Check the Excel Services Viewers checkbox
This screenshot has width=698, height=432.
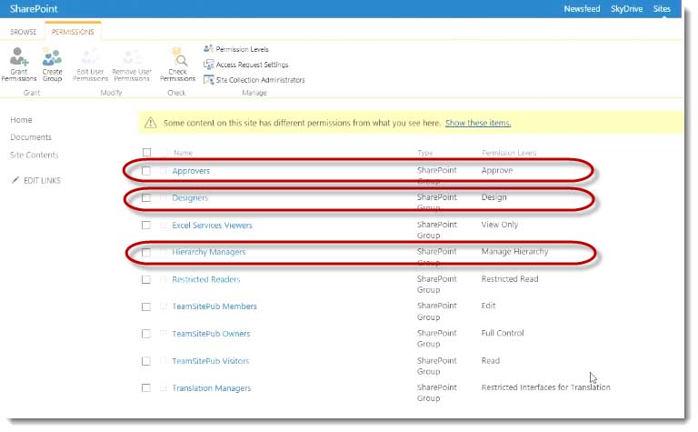click(x=146, y=226)
